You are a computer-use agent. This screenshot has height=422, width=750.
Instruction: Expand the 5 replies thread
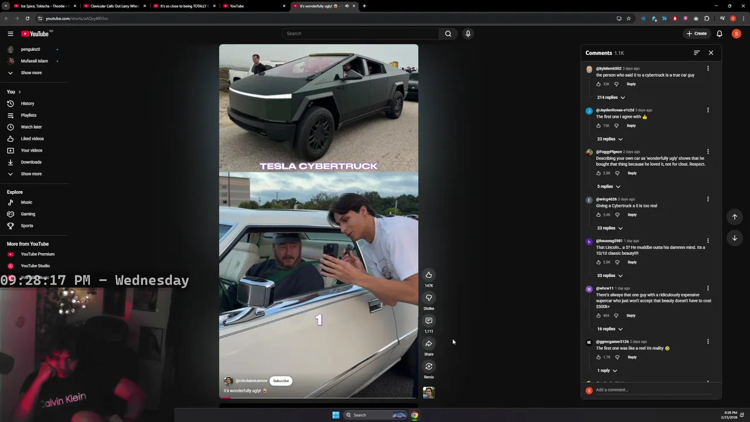608,186
